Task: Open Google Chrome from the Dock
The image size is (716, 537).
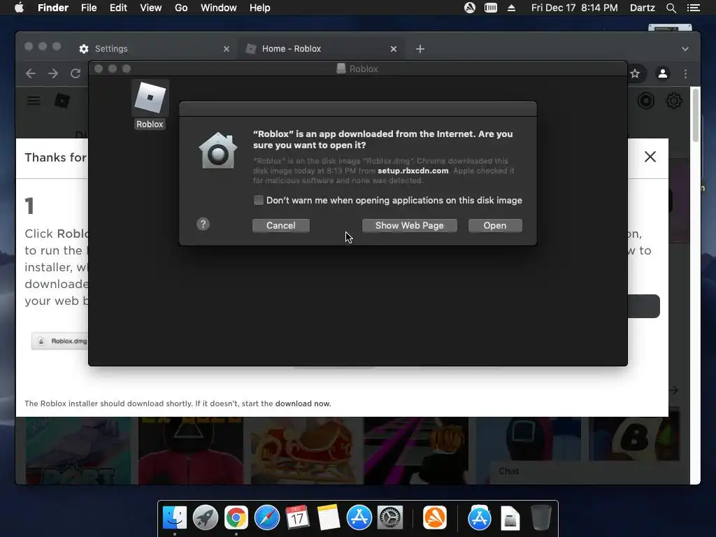Action: pyautogui.click(x=236, y=518)
